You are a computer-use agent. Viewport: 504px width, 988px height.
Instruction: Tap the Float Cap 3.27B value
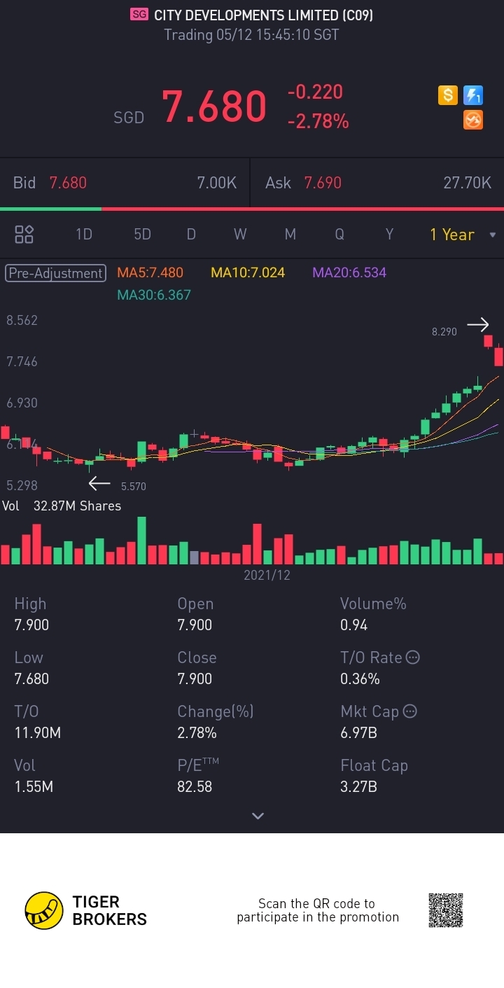coord(358,786)
